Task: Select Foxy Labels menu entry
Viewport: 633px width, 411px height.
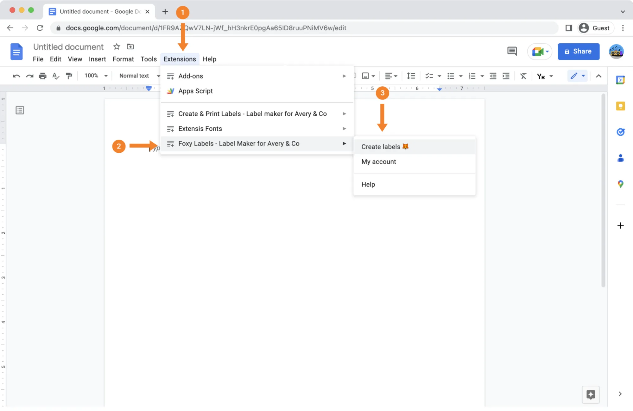Action: pos(257,144)
